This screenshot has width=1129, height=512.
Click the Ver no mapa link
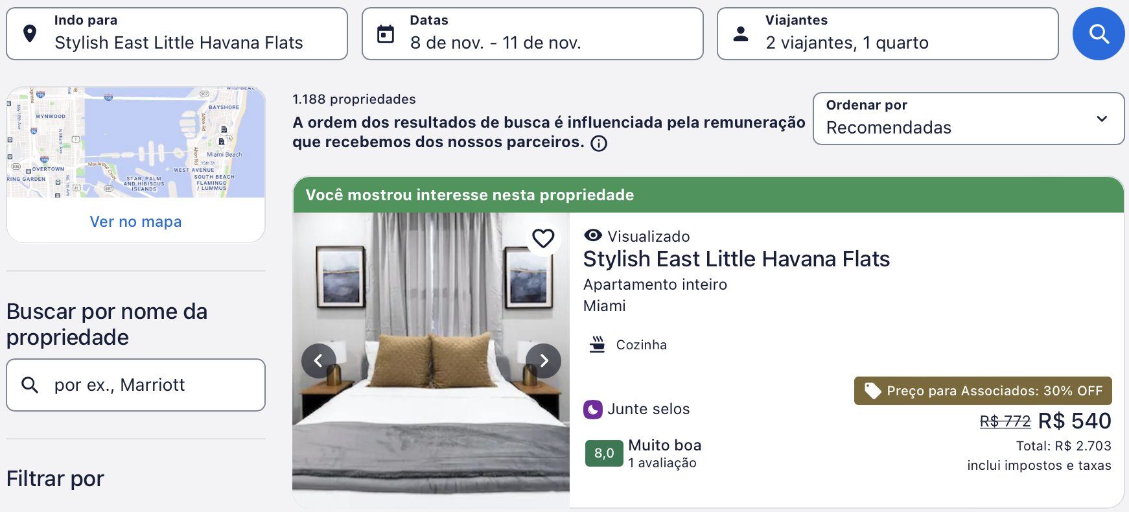(x=135, y=222)
